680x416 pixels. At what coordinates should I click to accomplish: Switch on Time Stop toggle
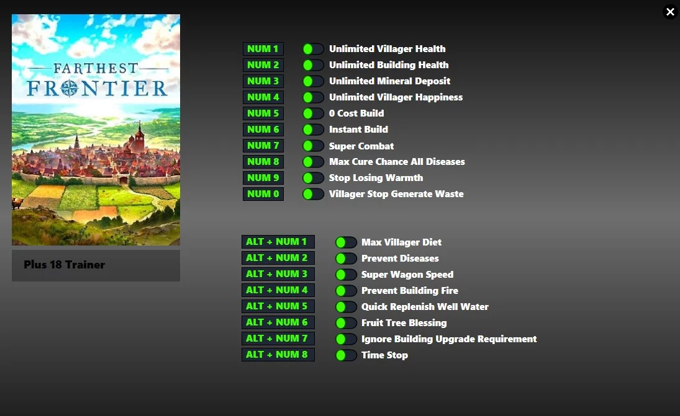pos(346,355)
